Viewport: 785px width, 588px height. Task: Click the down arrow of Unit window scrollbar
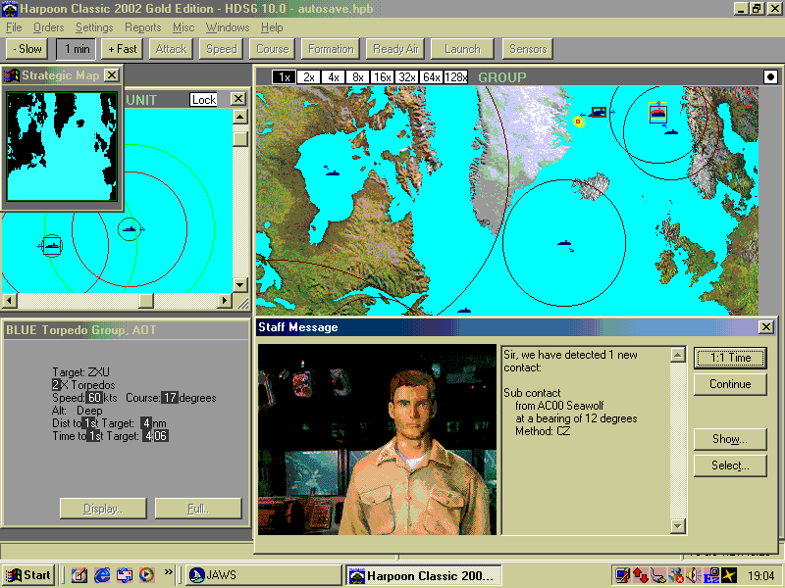click(240, 284)
